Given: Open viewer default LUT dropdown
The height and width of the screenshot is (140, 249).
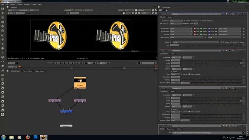Looking at the screenshot, I should point(144,10).
